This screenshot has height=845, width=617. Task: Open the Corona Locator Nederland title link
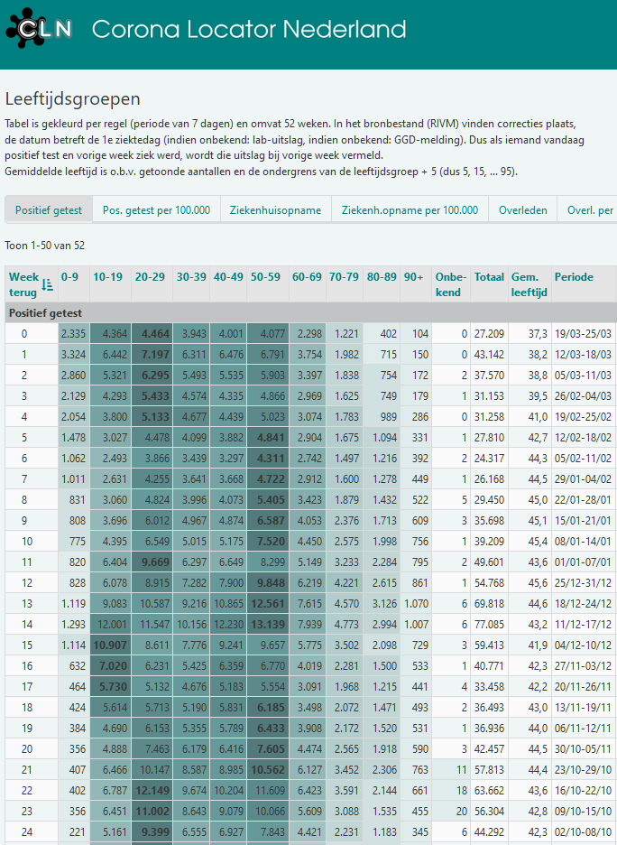[x=249, y=29]
